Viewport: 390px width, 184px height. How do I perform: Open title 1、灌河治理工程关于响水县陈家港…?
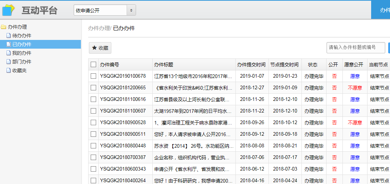click(x=193, y=123)
